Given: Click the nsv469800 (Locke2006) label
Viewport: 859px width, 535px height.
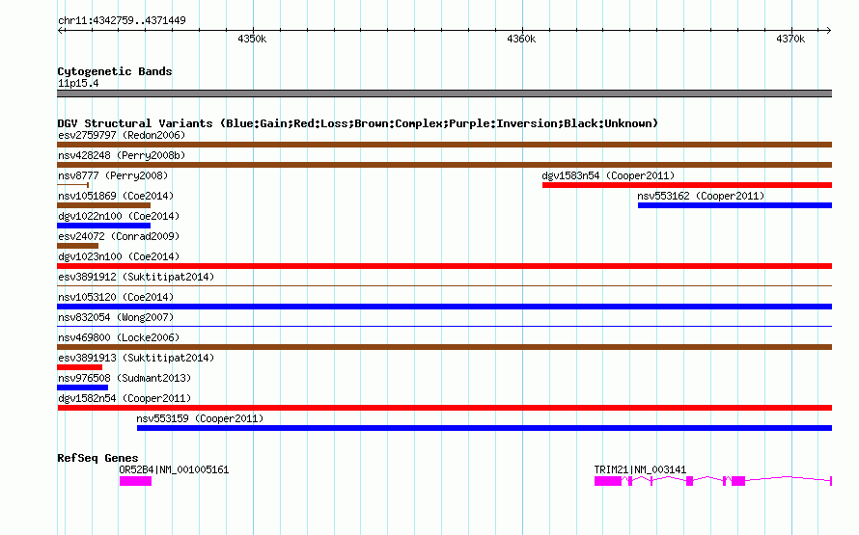Looking at the screenshot, I should pyautogui.click(x=119, y=337).
